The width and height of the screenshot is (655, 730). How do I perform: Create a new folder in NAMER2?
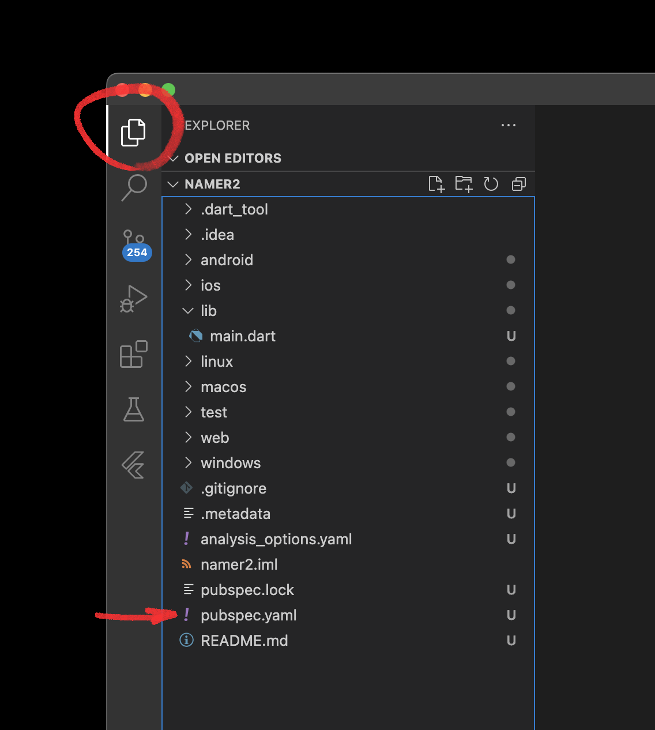(464, 184)
